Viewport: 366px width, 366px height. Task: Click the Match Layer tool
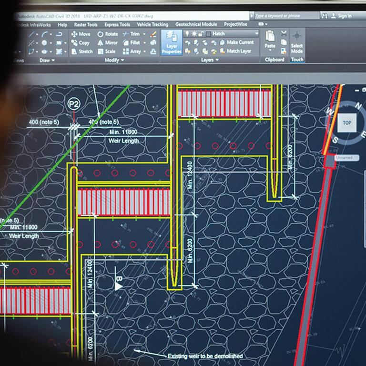pyautogui.click(x=235, y=51)
